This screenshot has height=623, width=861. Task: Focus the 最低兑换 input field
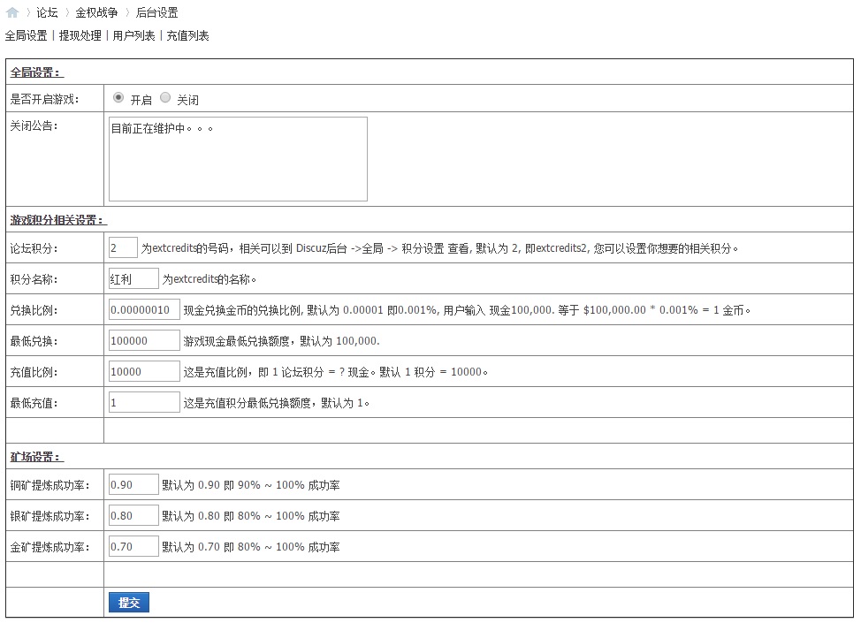tap(144, 341)
